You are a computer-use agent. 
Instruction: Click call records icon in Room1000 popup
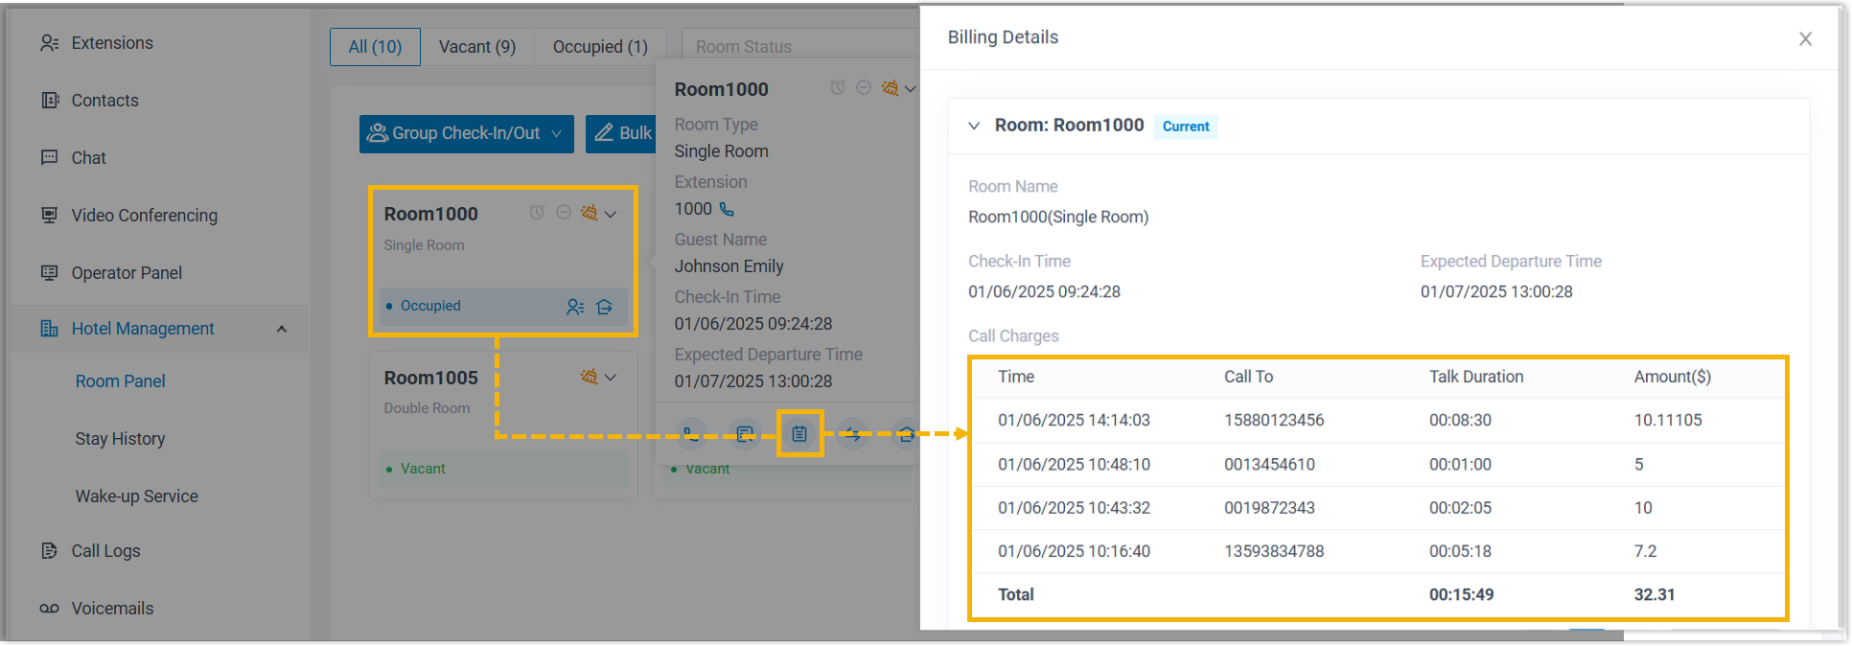pos(744,434)
